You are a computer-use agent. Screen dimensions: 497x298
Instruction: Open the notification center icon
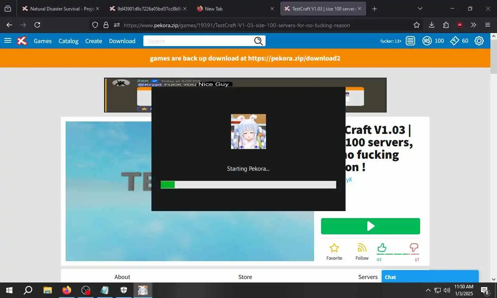(x=485, y=290)
